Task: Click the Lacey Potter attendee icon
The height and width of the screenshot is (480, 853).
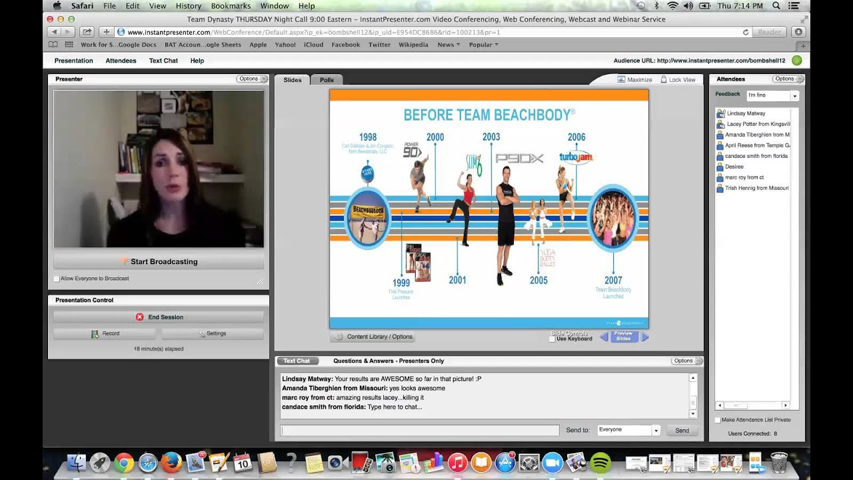Action: [720, 124]
